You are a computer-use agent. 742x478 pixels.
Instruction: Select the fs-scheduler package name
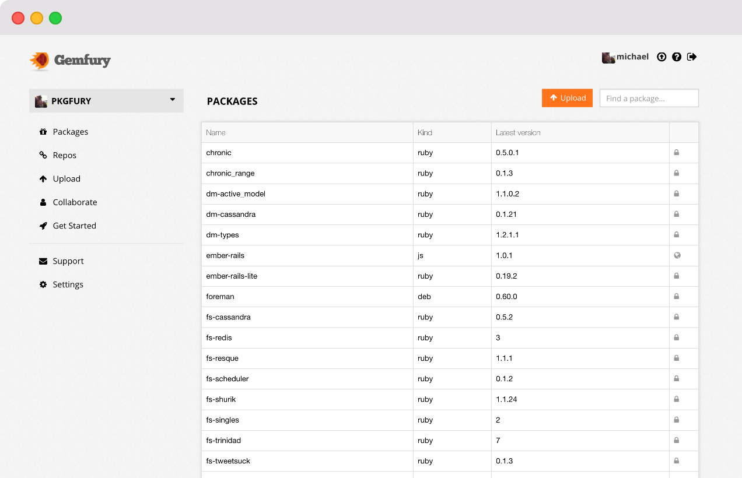pyautogui.click(x=228, y=379)
